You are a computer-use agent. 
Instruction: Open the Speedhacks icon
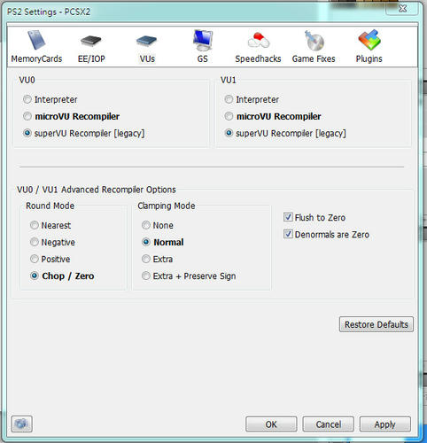[259, 40]
